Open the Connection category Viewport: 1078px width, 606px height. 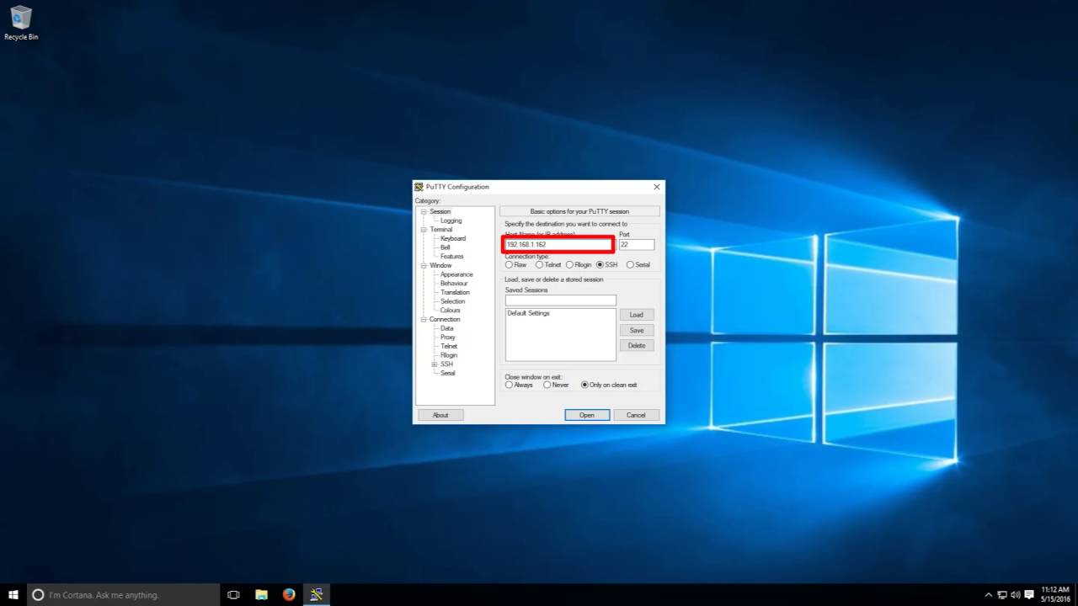[445, 320]
